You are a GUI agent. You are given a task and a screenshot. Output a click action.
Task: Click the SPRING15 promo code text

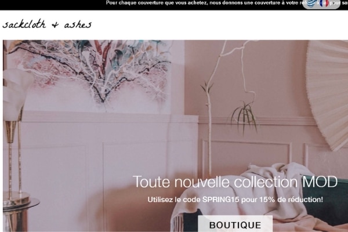pyautogui.click(x=220, y=200)
